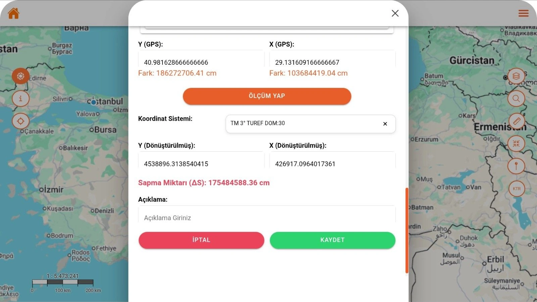Open the map search tool
537x302 pixels.
[516, 99]
